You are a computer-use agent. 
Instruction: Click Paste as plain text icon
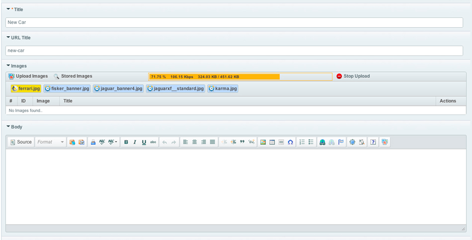(72, 142)
